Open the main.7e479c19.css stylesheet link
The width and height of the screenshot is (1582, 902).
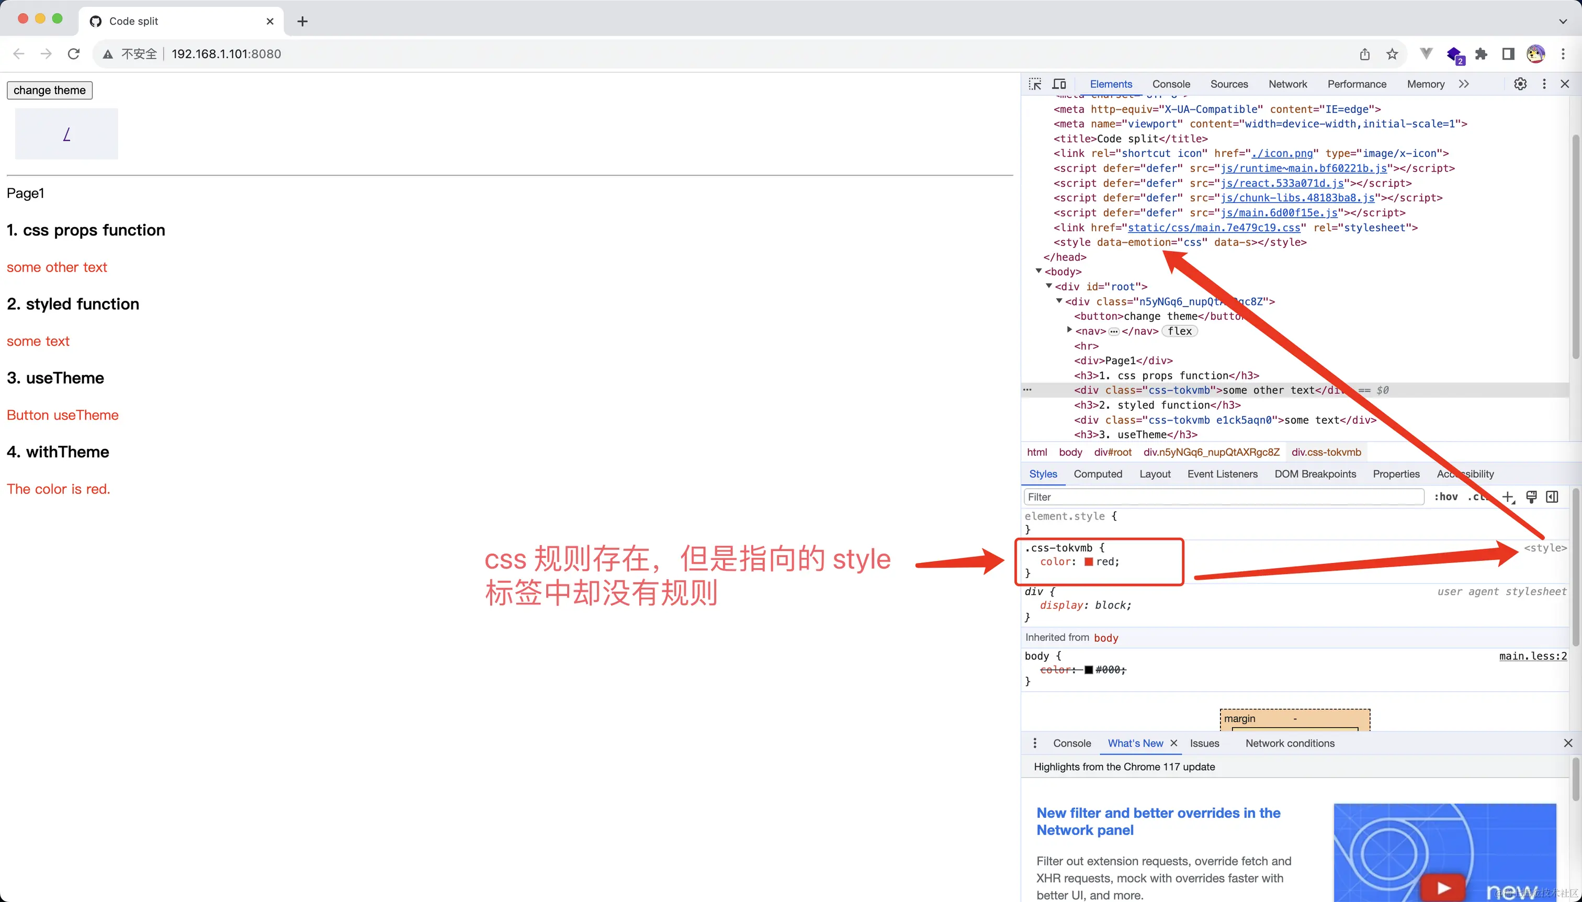pyautogui.click(x=1214, y=228)
